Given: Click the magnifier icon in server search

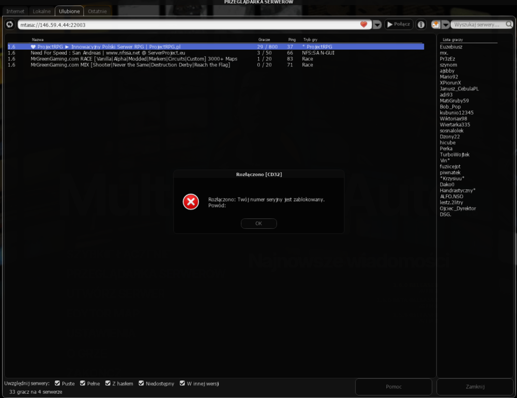Looking at the screenshot, I should [x=509, y=24].
